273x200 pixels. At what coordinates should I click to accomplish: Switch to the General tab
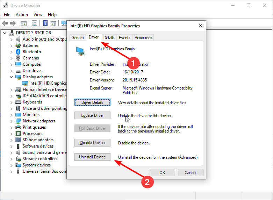pyautogui.click(x=78, y=38)
